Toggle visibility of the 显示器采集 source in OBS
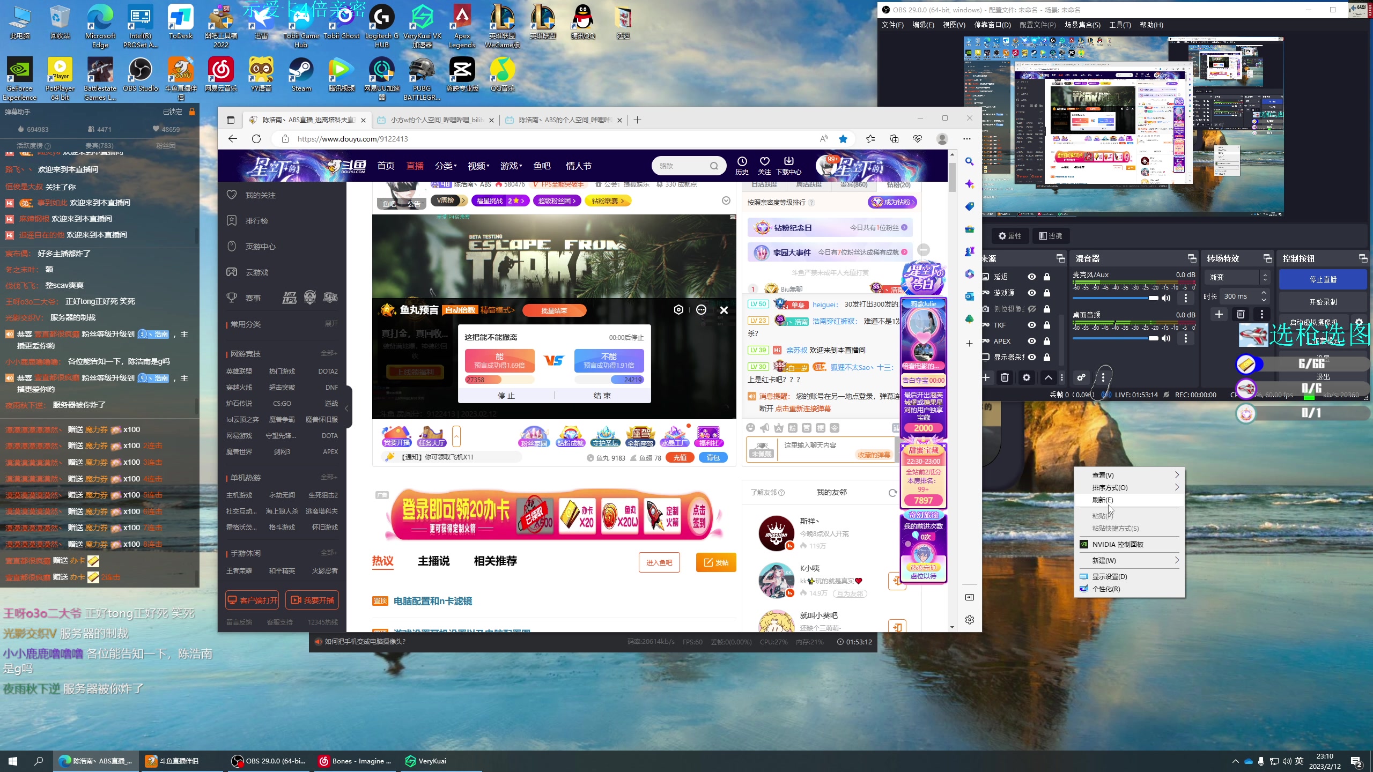 coord(1031,357)
